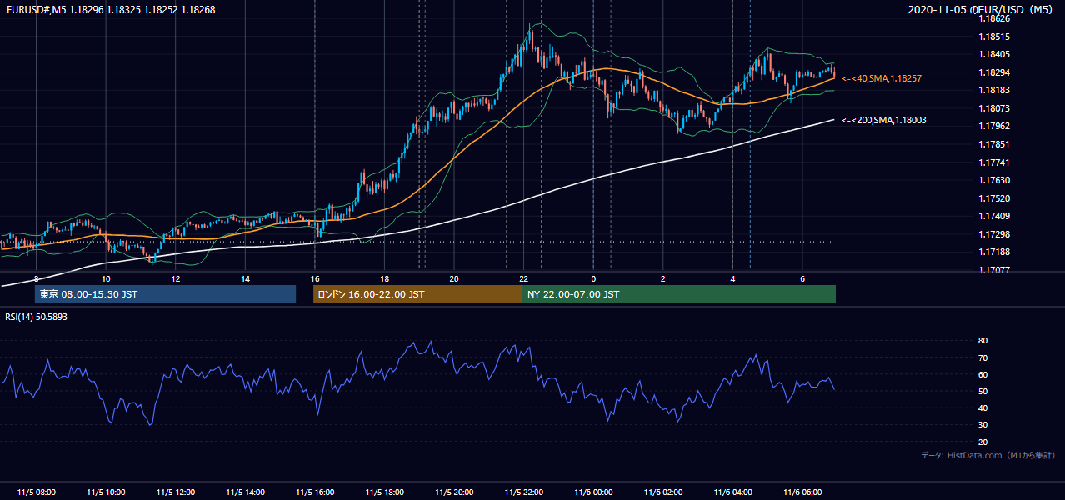Select the NY 22:00-07:00 JST session bar
This screenshot has height=500, width=1065.
click(679, 294)
